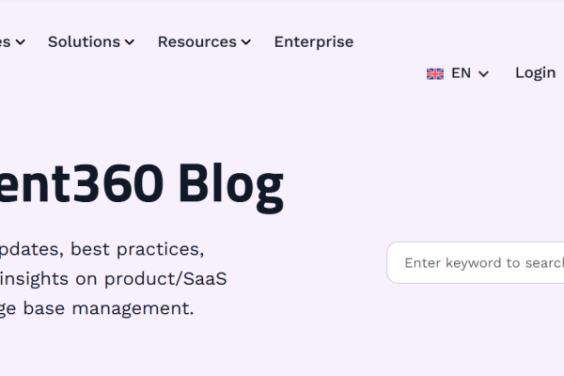Click the chevron arrow beside EN
Viewport: 564px width, 376px height.
tap(484, 74)
